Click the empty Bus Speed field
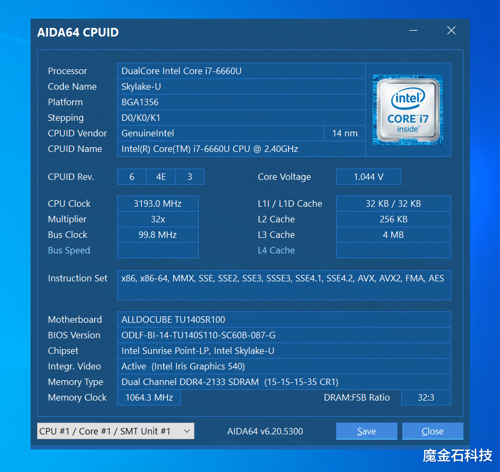The width and height of the screenshot is (500, 472). (158, 250)
